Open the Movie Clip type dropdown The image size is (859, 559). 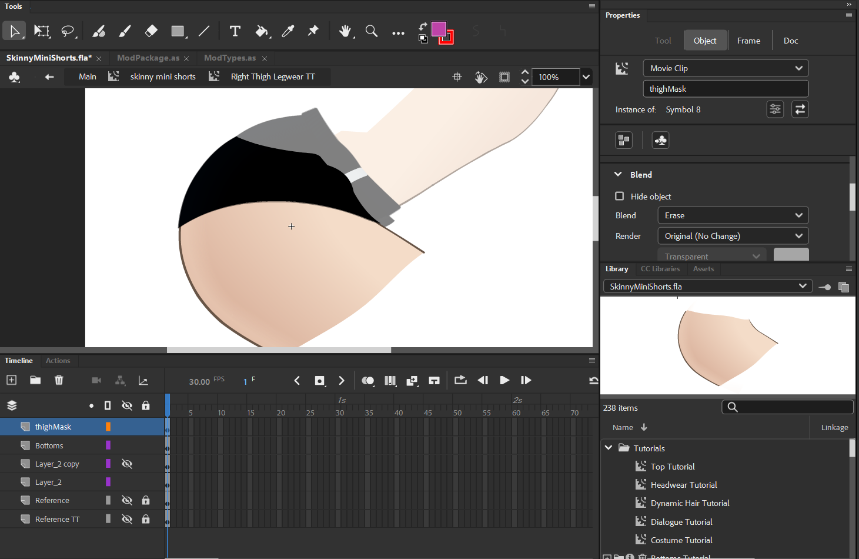click(726, 68)
